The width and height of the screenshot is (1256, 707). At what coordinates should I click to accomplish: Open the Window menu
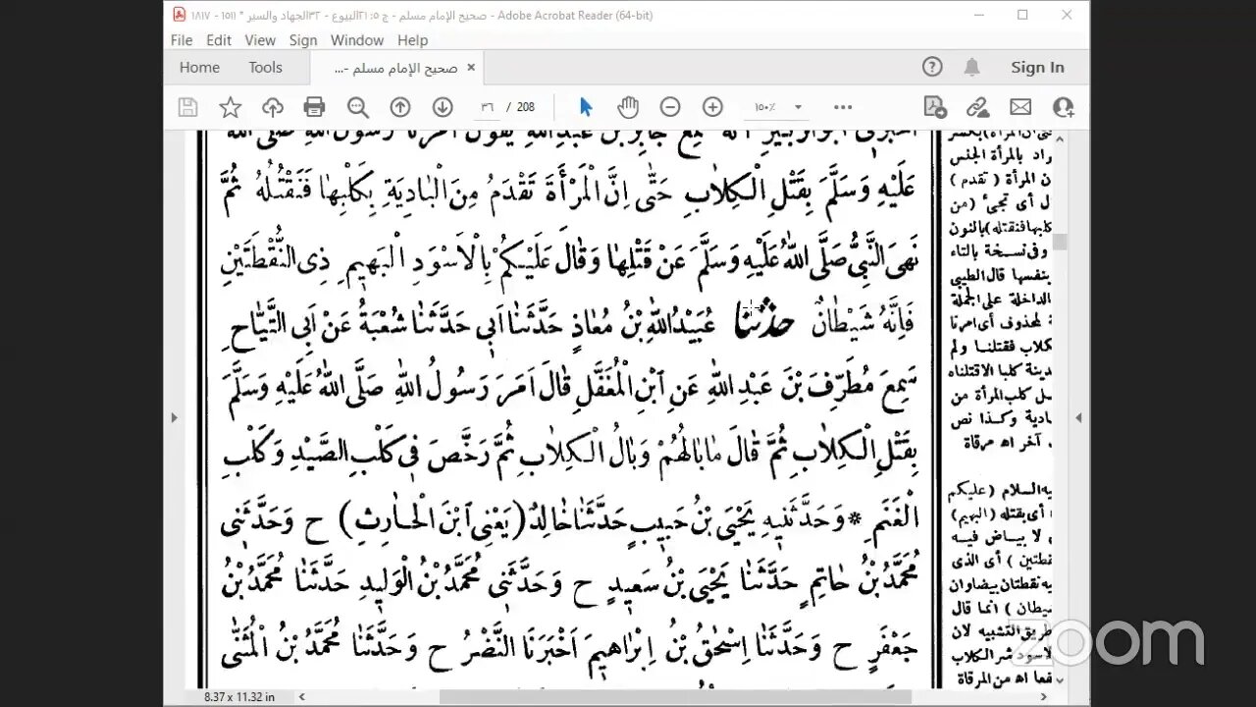click(x=357, y=40)
